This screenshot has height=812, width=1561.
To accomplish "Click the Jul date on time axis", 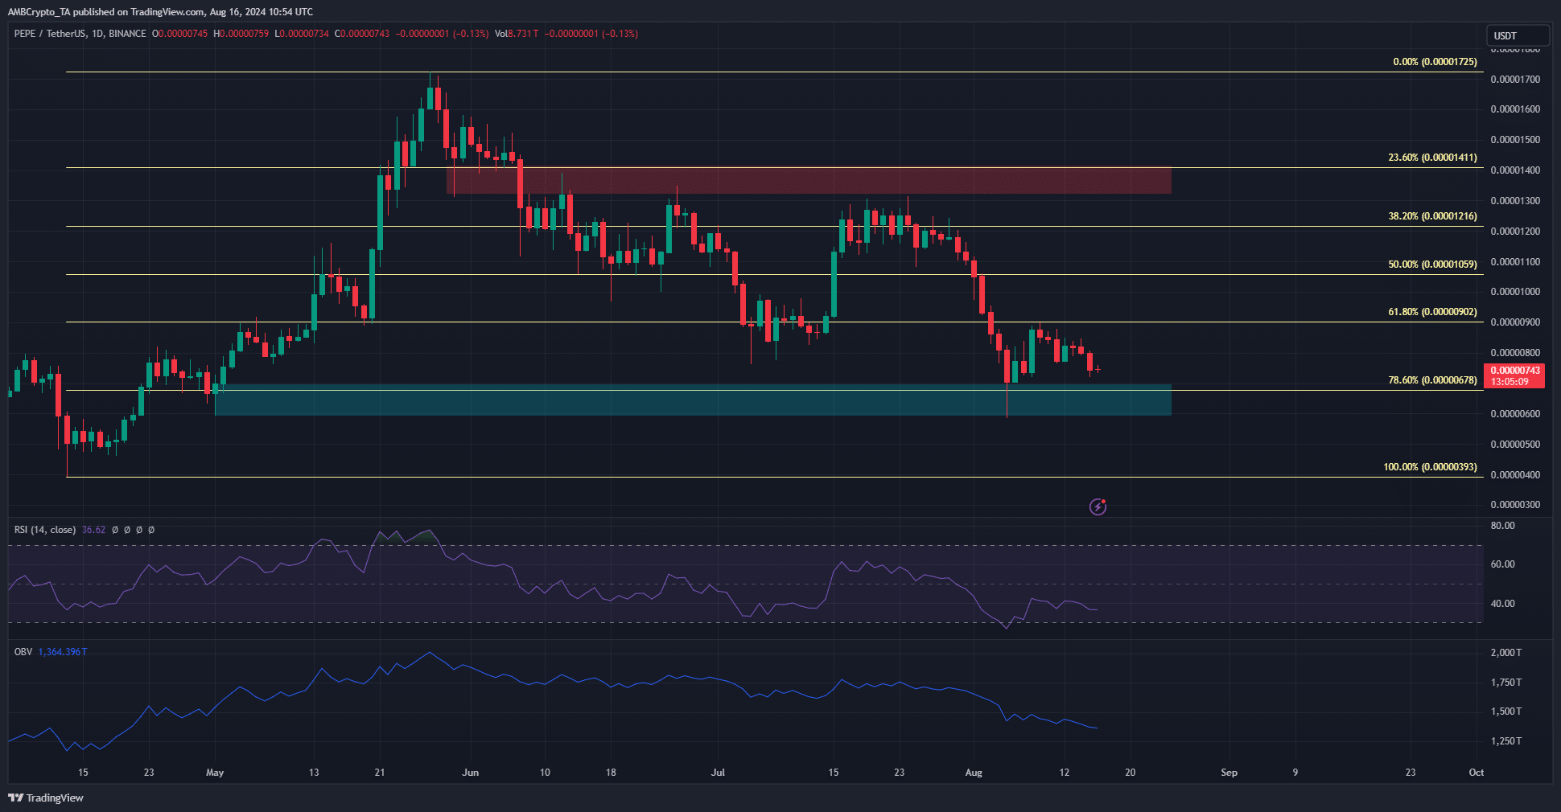I will [718, 773].
